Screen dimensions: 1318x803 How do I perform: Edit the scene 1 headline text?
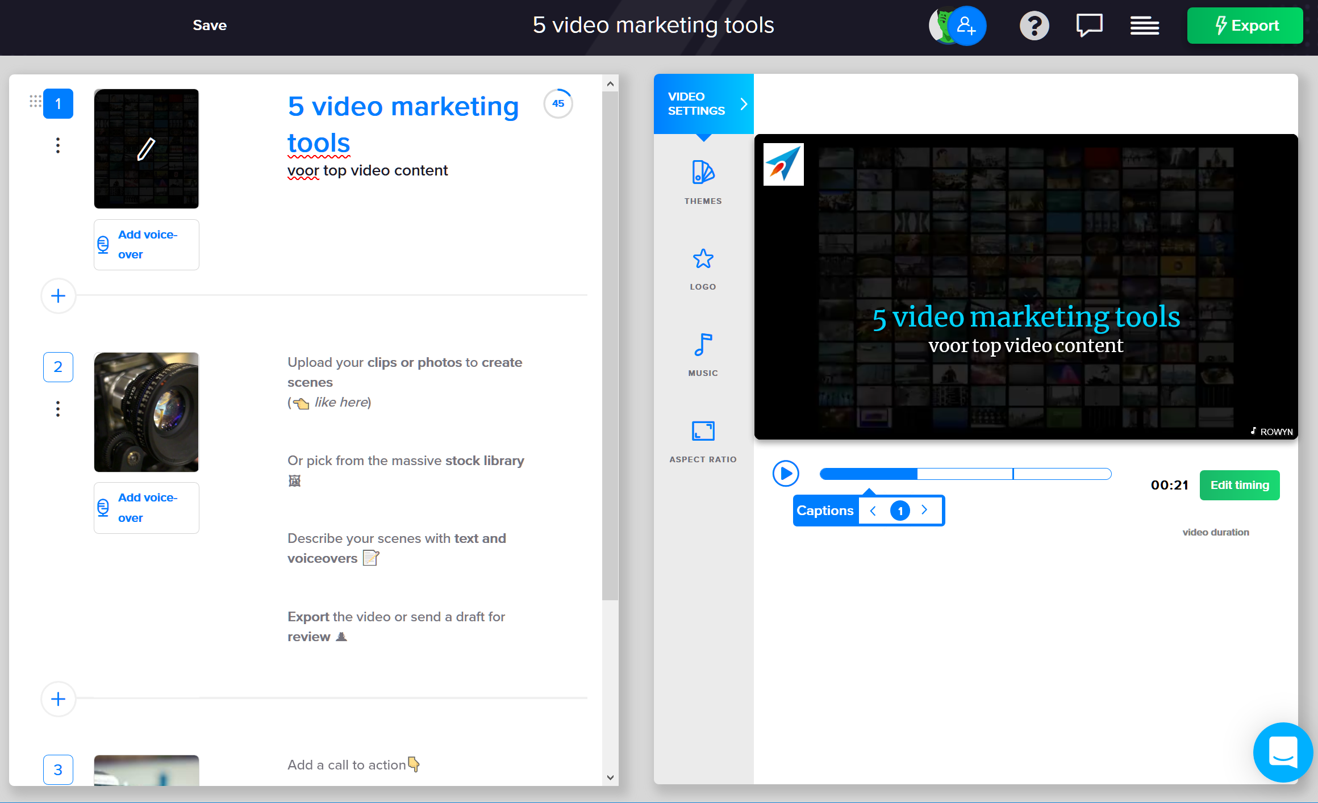click(403, 124)
